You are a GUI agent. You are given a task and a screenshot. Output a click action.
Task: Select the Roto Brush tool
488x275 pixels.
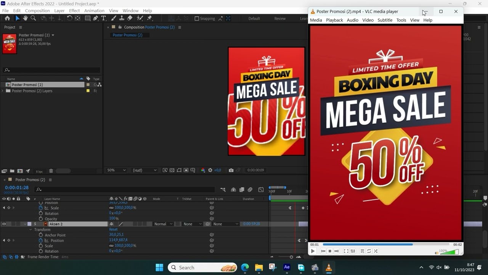point(140,18)
